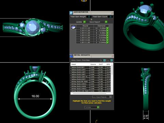Click the Calculate button label
This screenshot has height=123, width=164.
(x=88, y=107)
